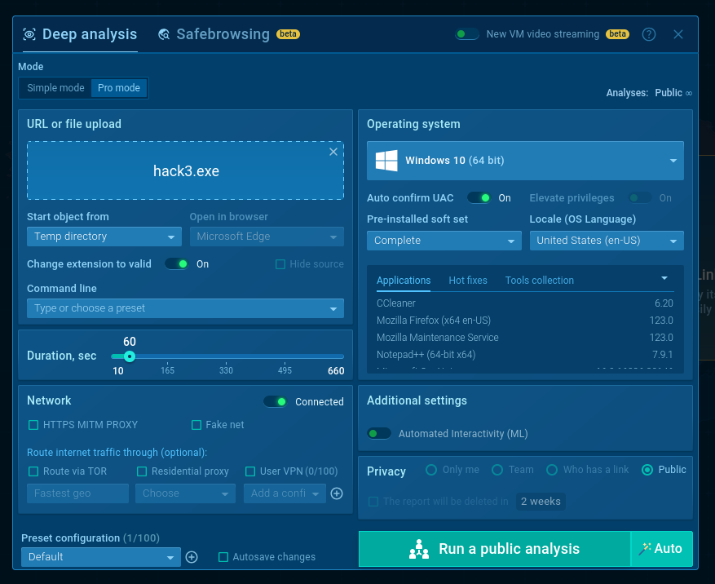The image size is (715, 584).
Task: Click the Auto magic wand button
Action: click(662, 548)
